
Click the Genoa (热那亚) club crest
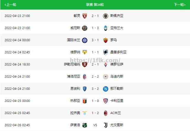pos(84,101)
